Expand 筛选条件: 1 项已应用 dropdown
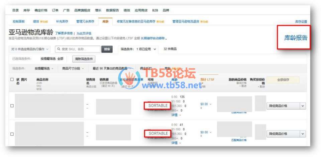 pos(138,49)
